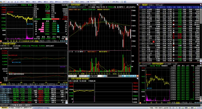The width and height of the screenshot is (202, 109).
Task: Select the 國際金融 tab in the stock list
Action: [159, 5]
